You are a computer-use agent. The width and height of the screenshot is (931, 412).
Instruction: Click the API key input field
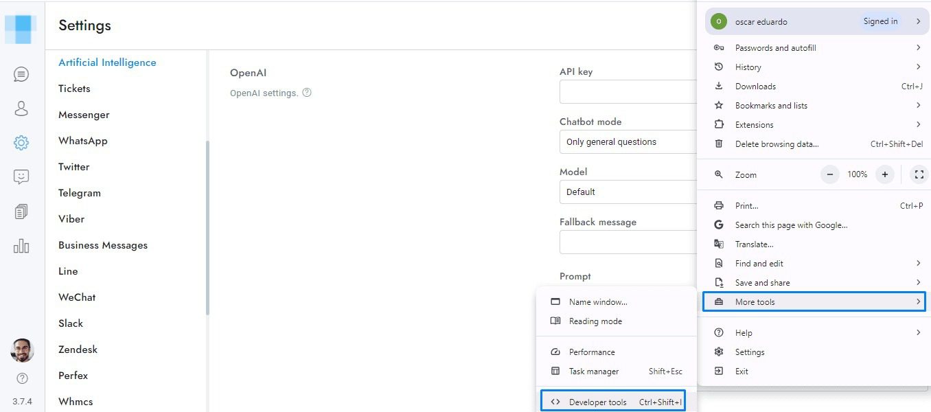click(x=628, y=92)
